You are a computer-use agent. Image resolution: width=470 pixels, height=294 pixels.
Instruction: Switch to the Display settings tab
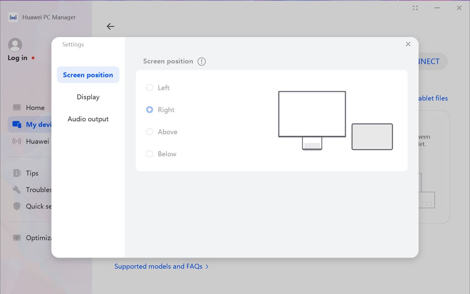[x=88, y=97]
